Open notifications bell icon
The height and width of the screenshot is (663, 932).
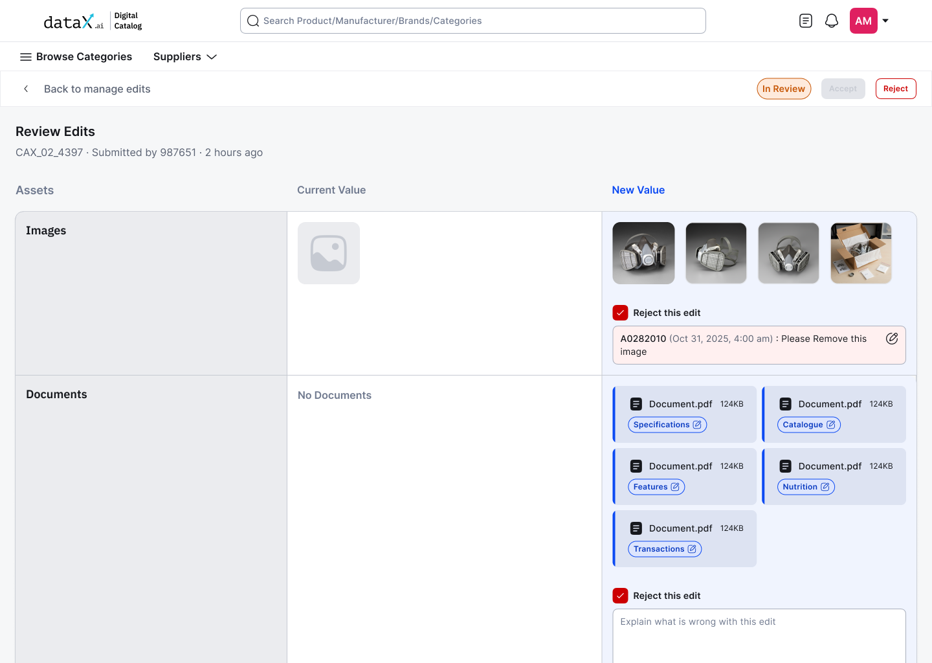coord(832,21)
